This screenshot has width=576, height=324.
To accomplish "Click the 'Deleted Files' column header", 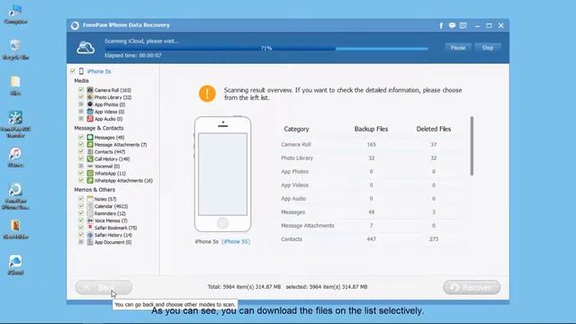I will 434,129.
